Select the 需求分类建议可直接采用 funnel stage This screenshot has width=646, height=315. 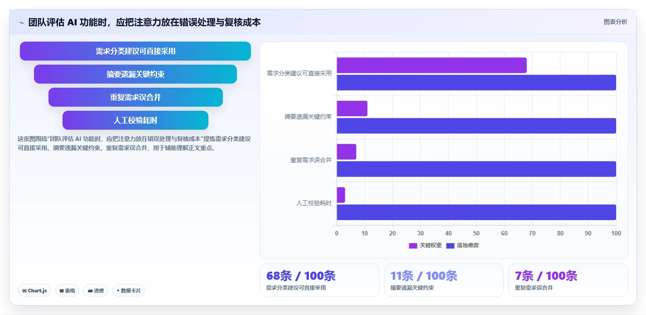coord(135,51)
